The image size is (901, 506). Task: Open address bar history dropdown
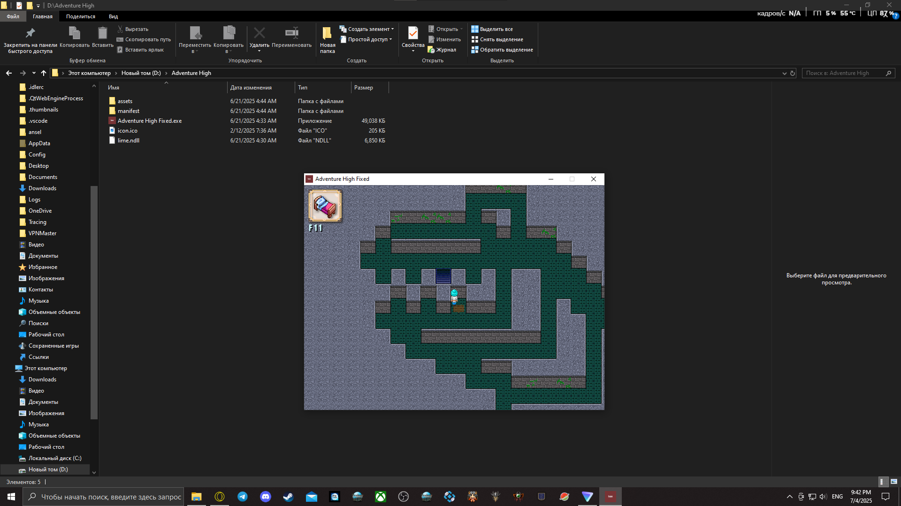coord(784,73)
